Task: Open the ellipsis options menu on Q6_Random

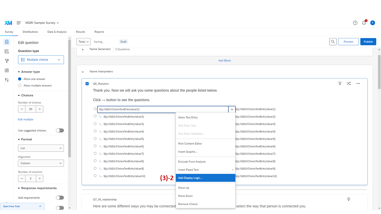Action: 358,84
